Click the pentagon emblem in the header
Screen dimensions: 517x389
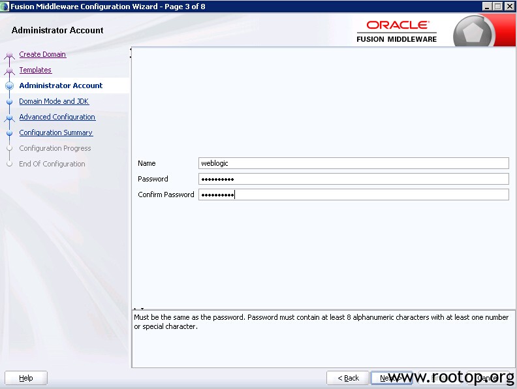473,32
